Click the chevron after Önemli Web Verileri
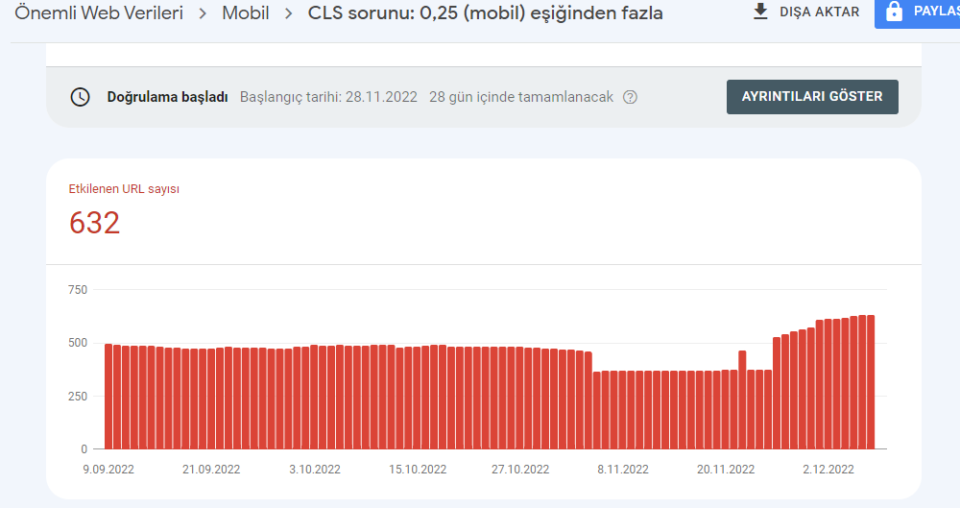This screenshot has height=508, width=960. coord(203,12)
